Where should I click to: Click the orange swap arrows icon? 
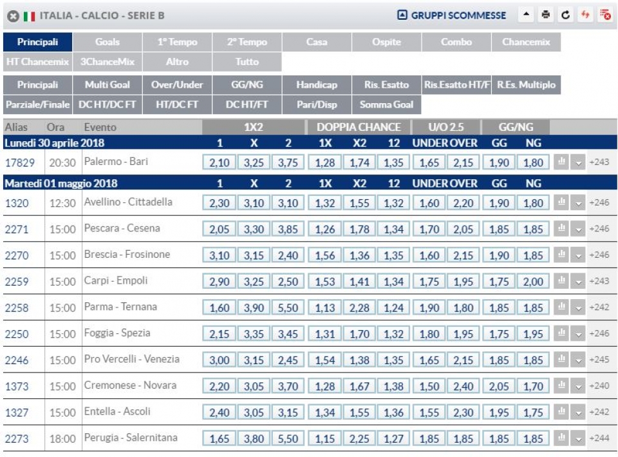coord(585,15)
